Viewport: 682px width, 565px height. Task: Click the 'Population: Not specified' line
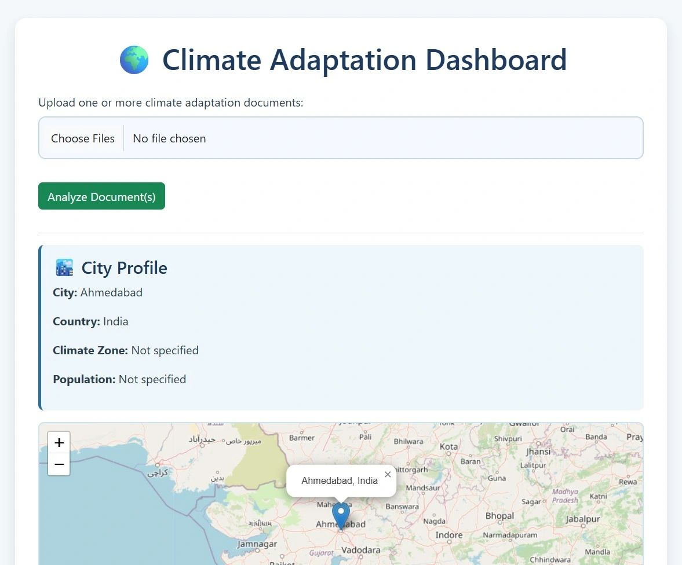119,379
